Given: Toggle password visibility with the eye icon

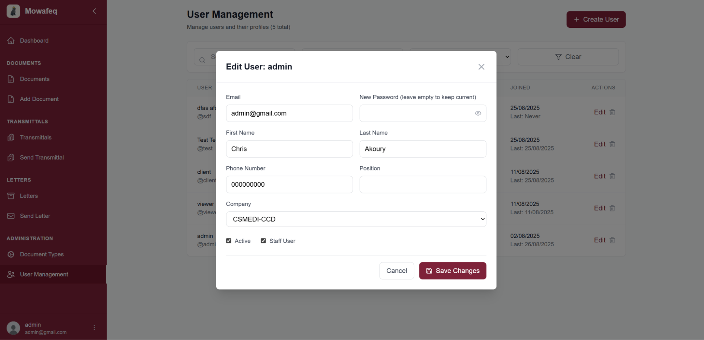Looking at the screenshot, I should click(478, 113).
